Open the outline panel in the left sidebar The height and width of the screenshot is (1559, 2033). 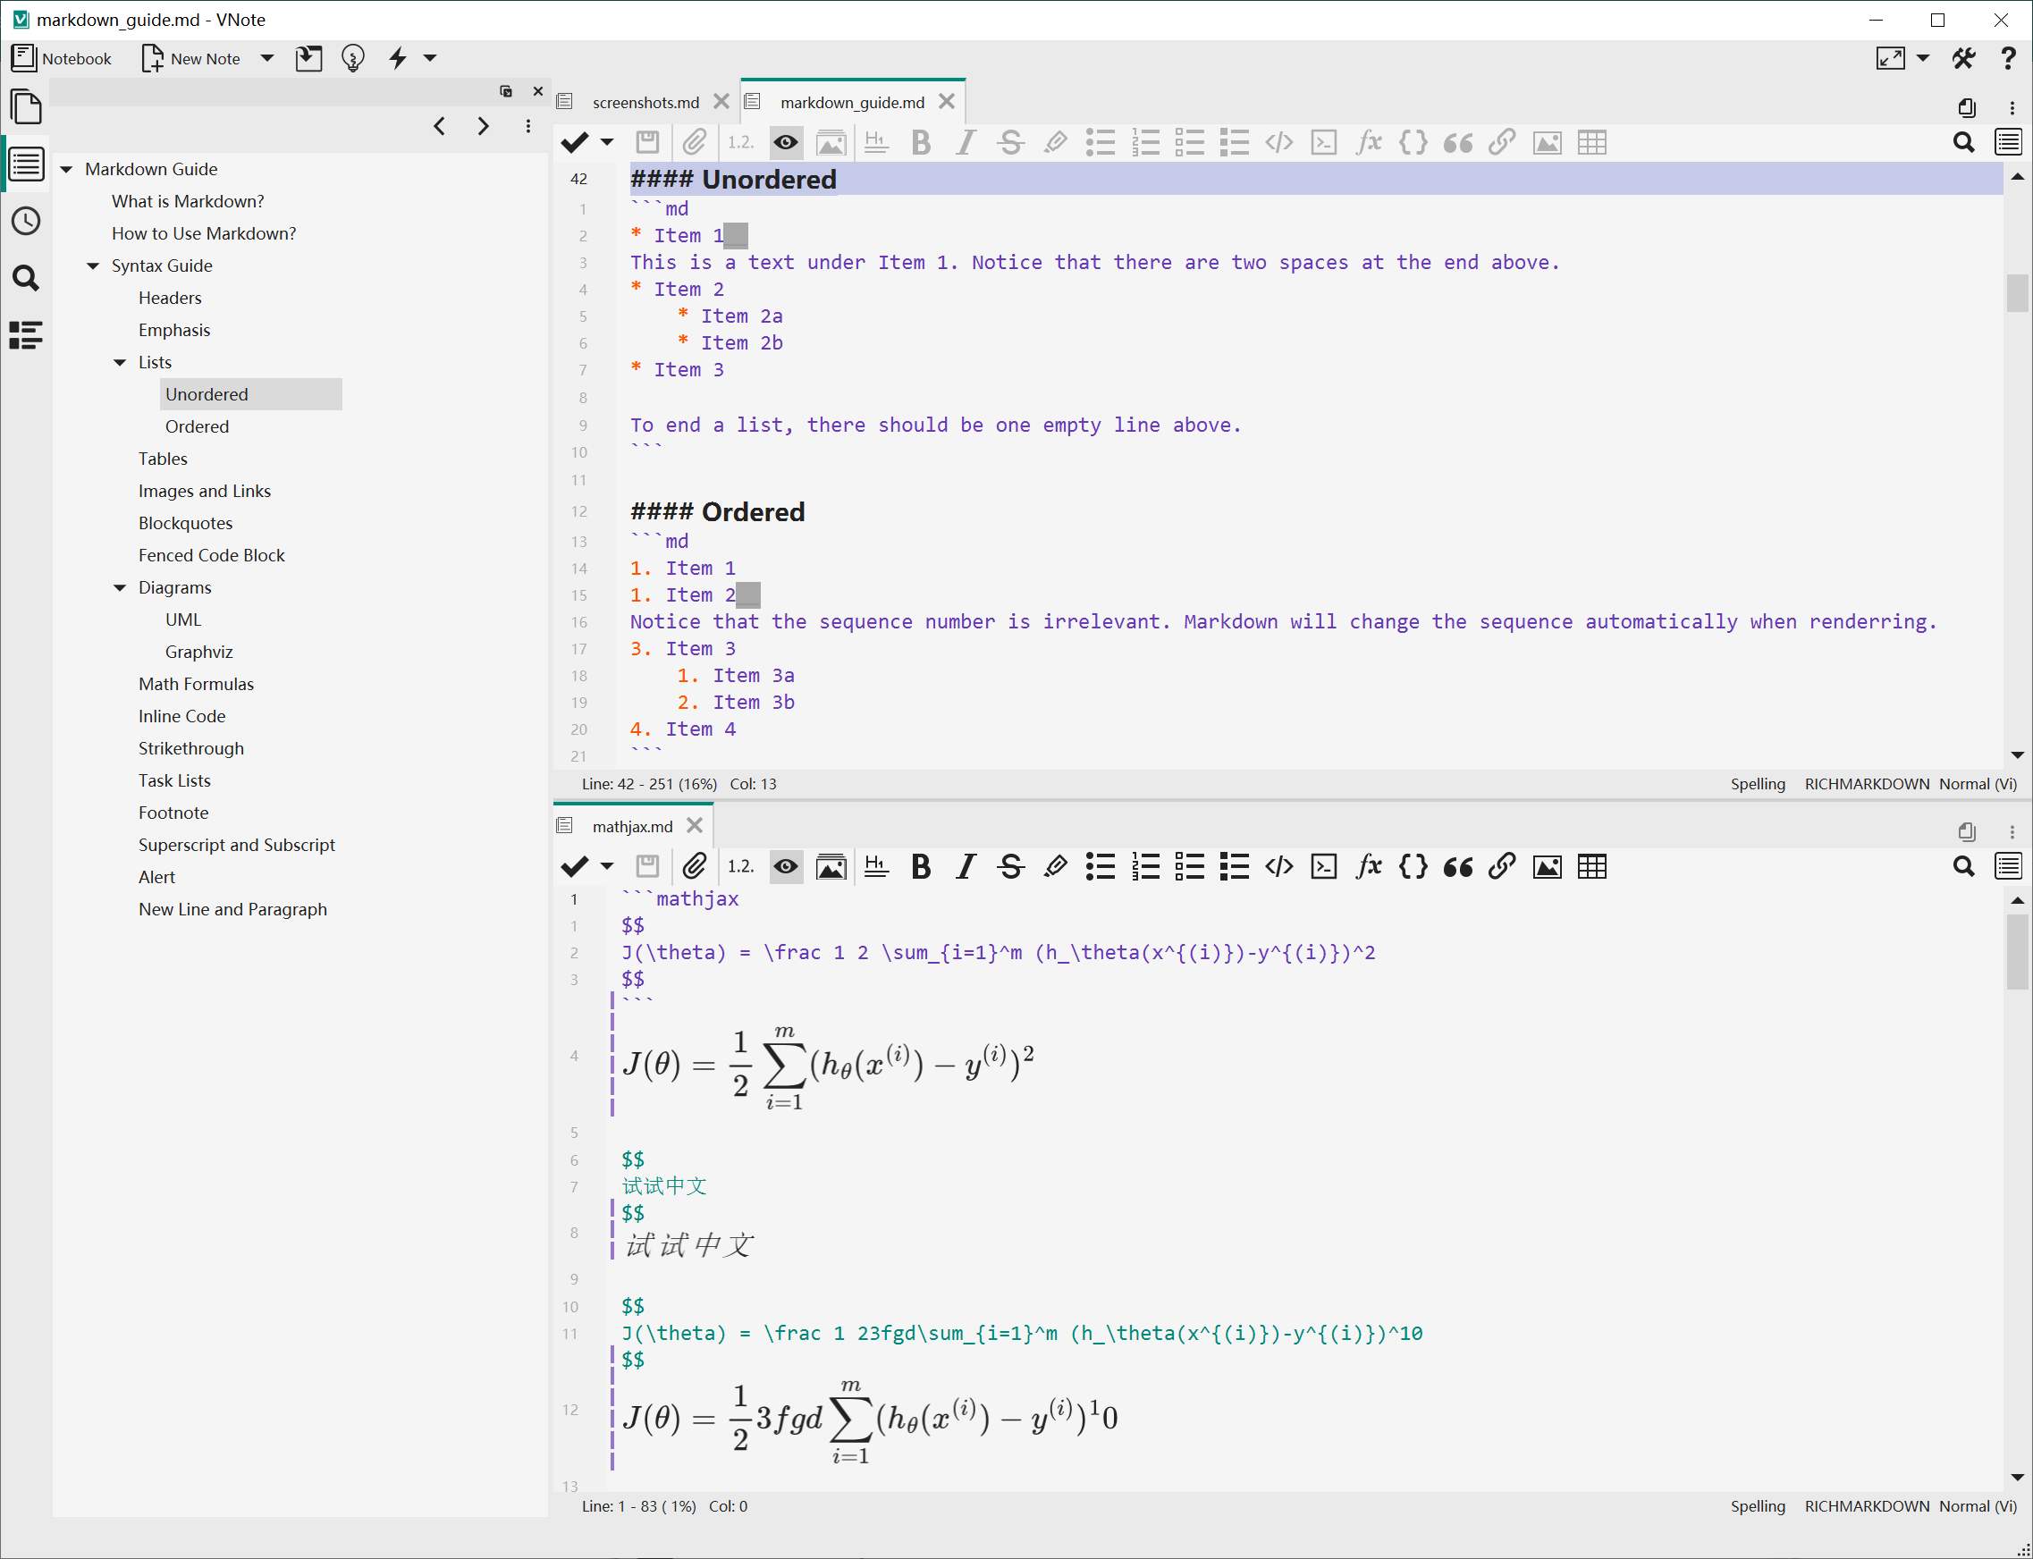(26, 164)
